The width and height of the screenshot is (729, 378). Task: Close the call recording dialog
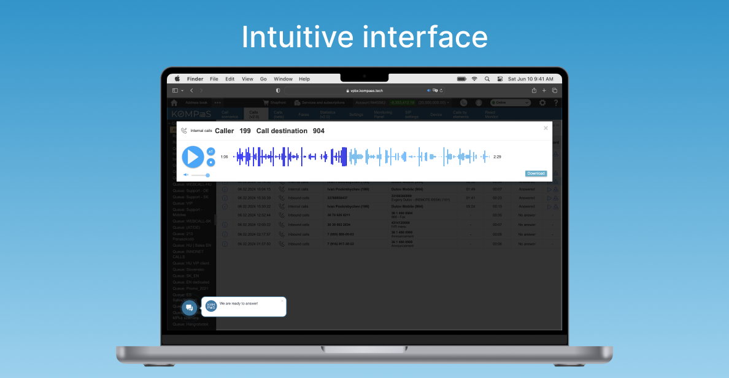[546, 128]
